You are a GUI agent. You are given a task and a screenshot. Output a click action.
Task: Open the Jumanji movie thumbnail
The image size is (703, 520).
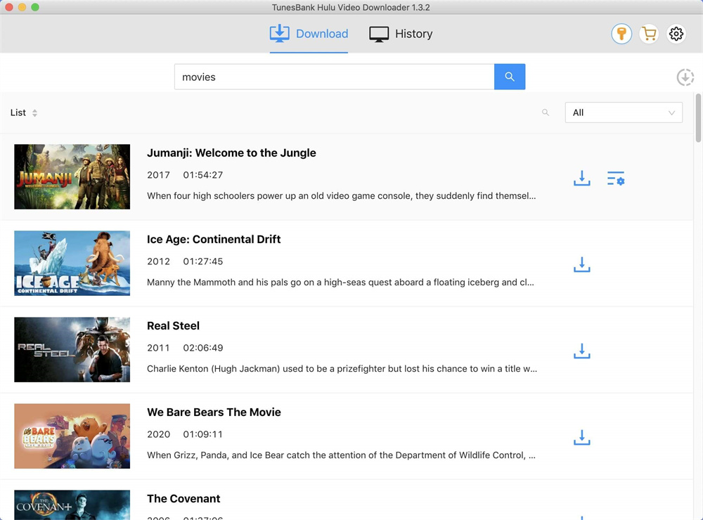72,176
